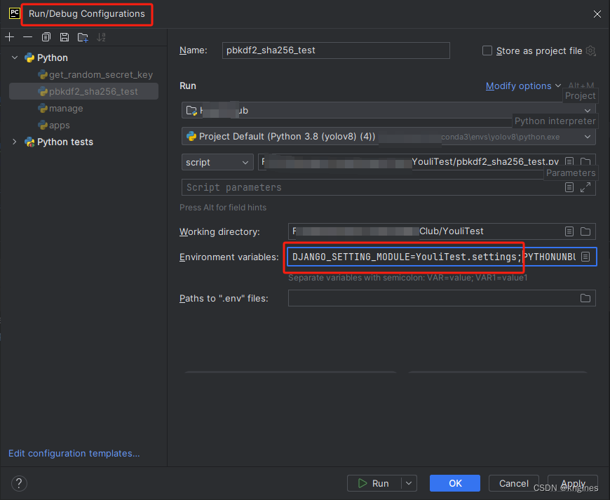Click the Edit configuration templates link
This screenshot has height=500, width=610.
point(73,454)
